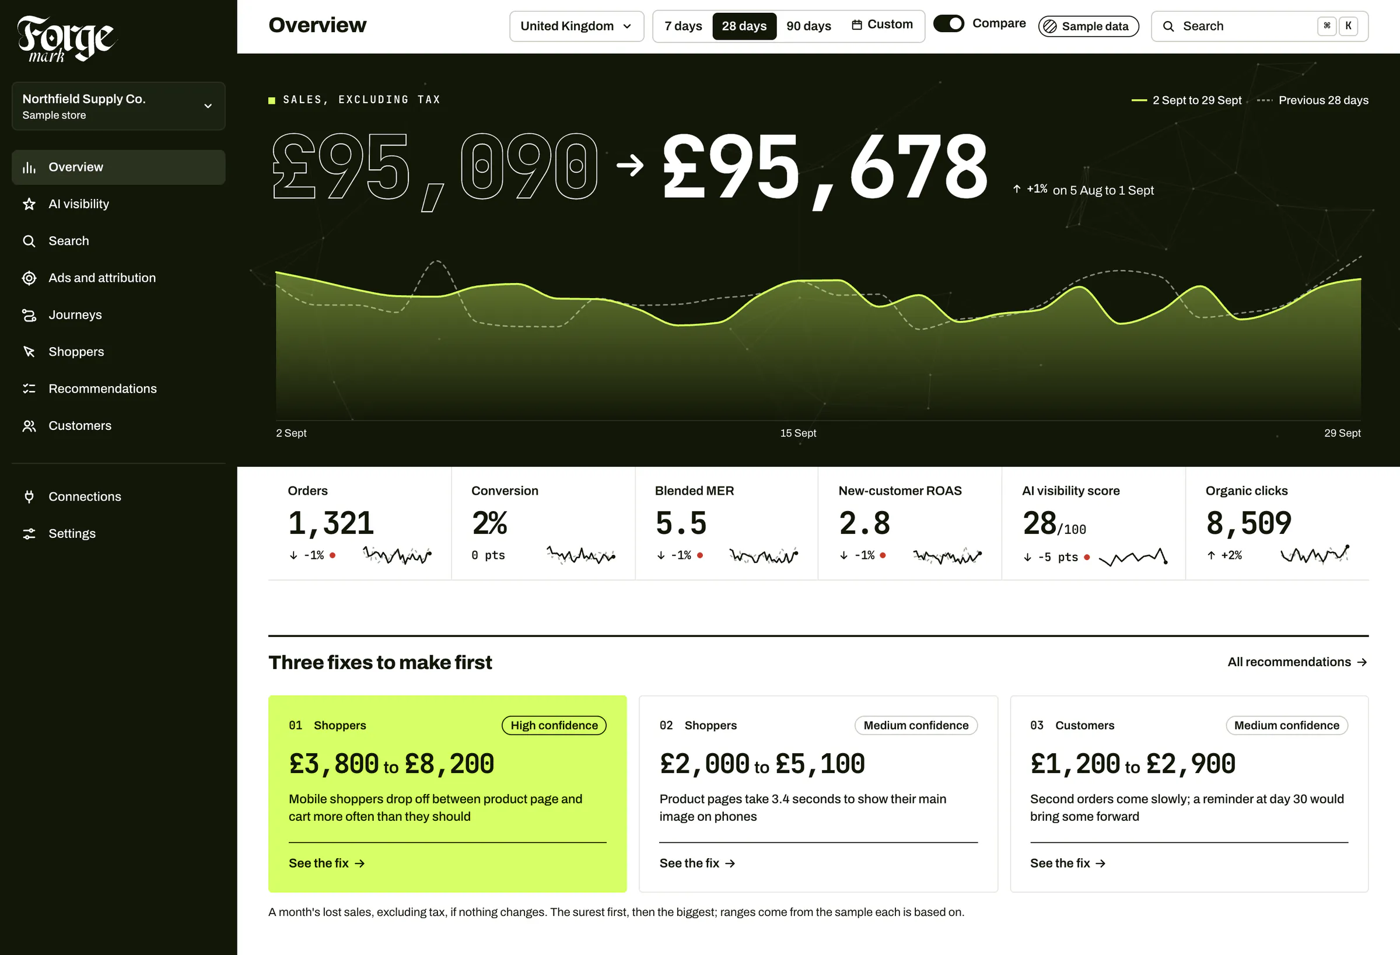Click the Journeys route icon

29,314
